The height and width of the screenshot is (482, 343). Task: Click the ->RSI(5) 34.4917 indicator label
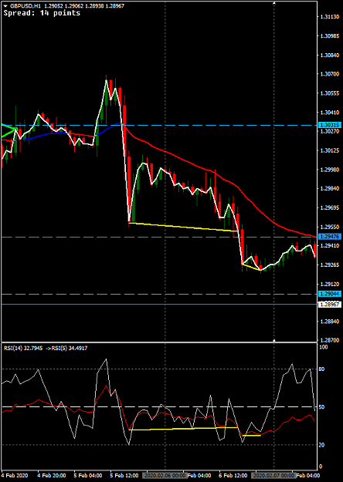coord(66,349)
